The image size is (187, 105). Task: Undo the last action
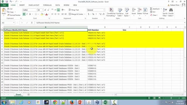pyautogui.click(x=11, y=1)
